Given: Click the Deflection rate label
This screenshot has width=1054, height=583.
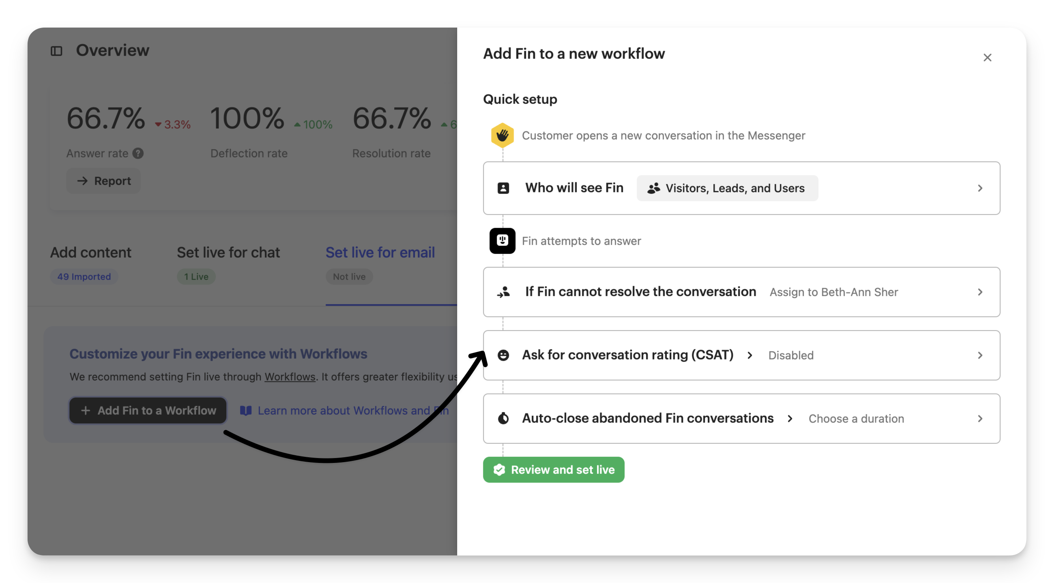Looking at the screenshot, I should point(249,153).
